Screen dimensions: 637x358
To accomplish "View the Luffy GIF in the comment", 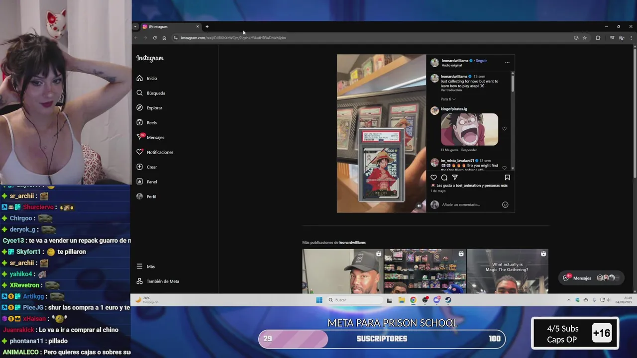I will 469,129.
